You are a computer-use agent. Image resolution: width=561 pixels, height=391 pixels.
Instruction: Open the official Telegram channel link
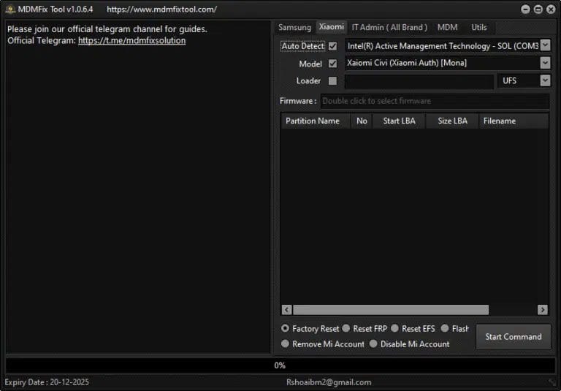click(x=131, y=41)
